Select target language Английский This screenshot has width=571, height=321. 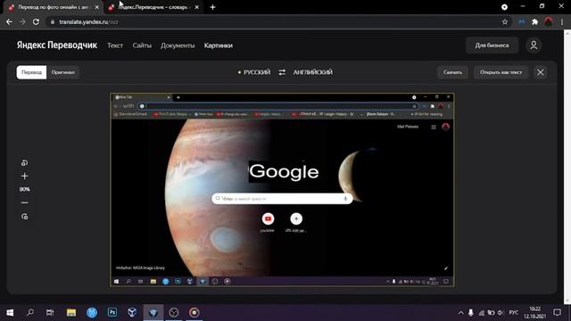(313, 72)
